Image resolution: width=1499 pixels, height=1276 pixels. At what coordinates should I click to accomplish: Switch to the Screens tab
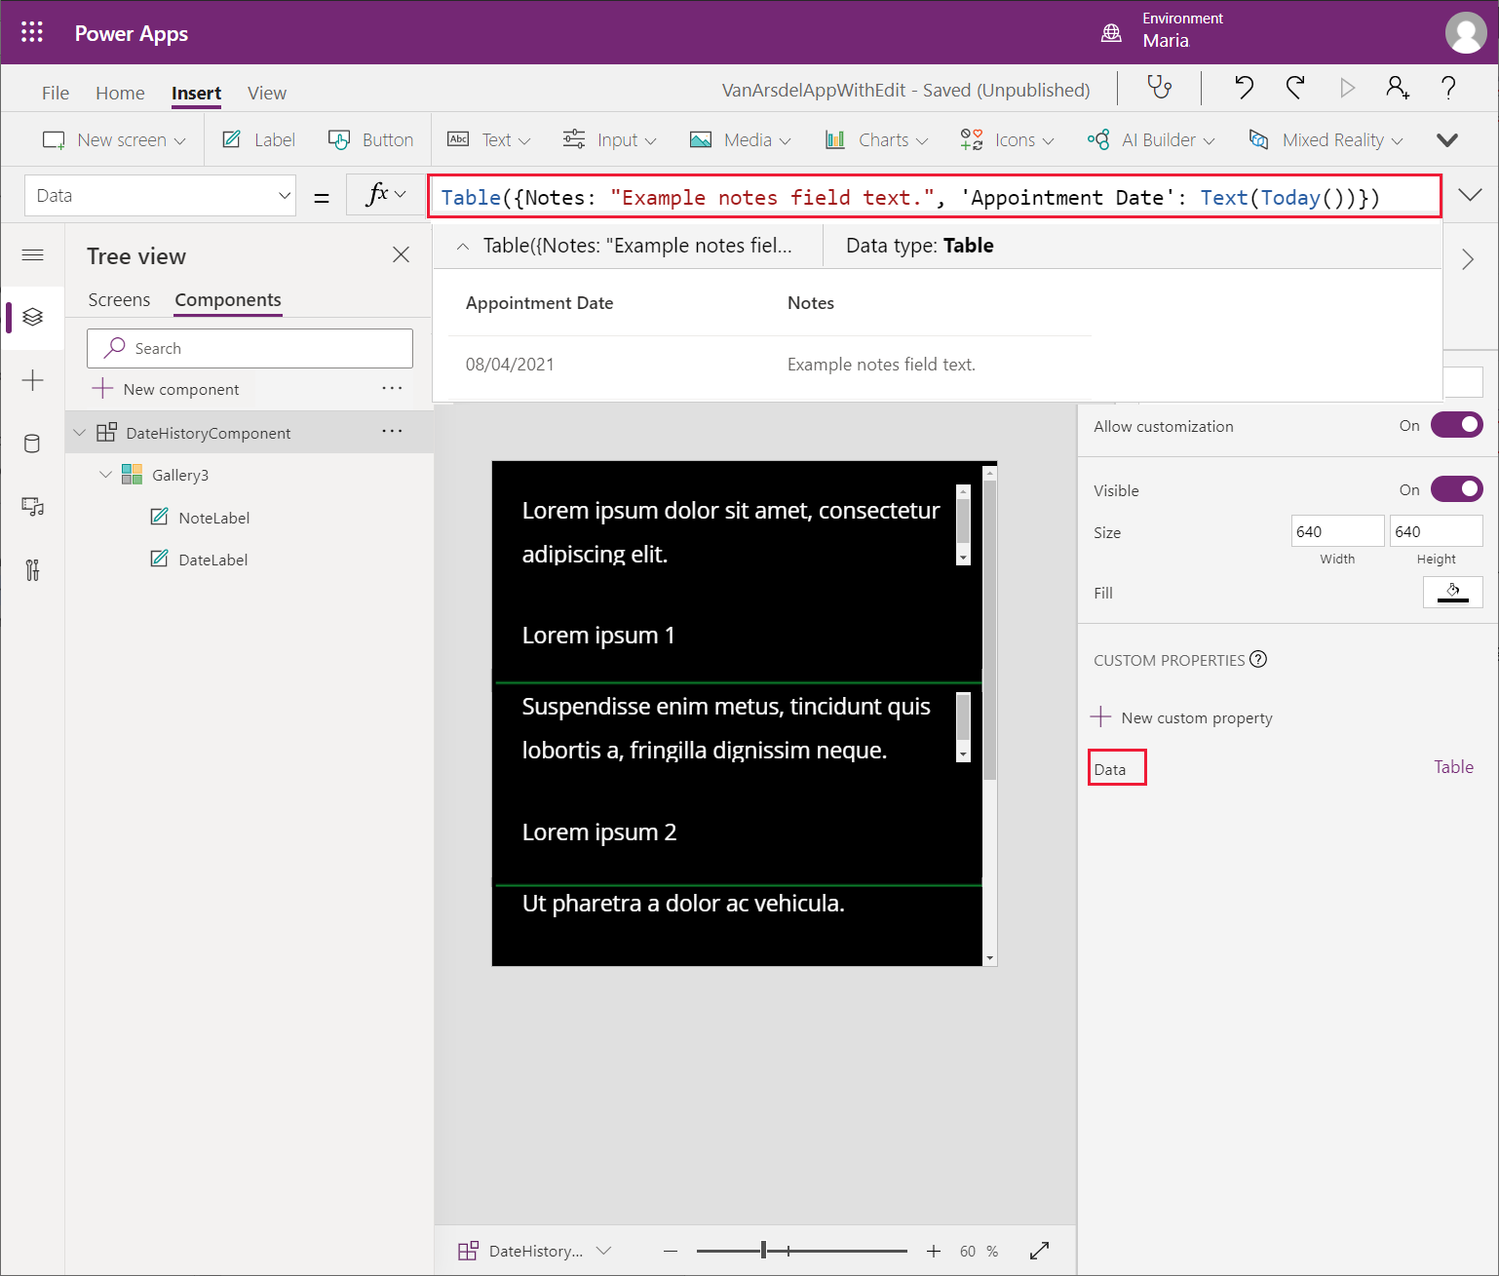[119, 300]
